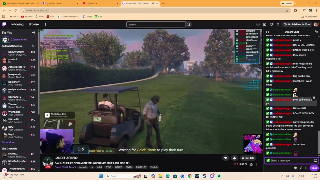320x180 pixels.
Task: Click Go Ad-Free for Free
Action: (x=297, y=24)
